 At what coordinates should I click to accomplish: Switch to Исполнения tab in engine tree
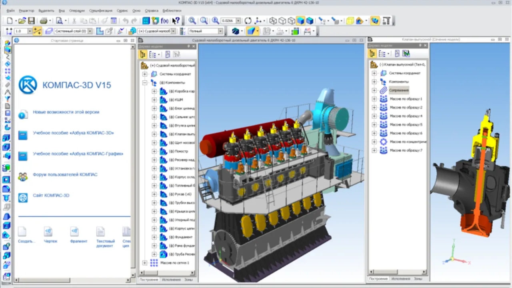171,280
